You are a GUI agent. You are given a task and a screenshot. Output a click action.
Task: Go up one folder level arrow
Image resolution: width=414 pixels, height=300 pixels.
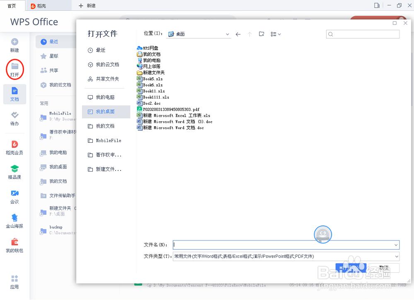coord(249,34)
